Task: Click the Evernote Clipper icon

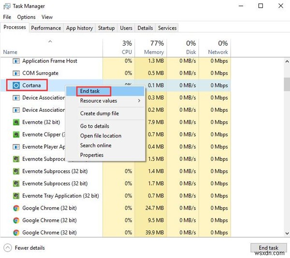Action: (x=16, y=135)
